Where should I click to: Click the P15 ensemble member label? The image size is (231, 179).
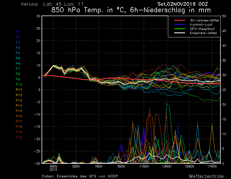click(19, 111)
